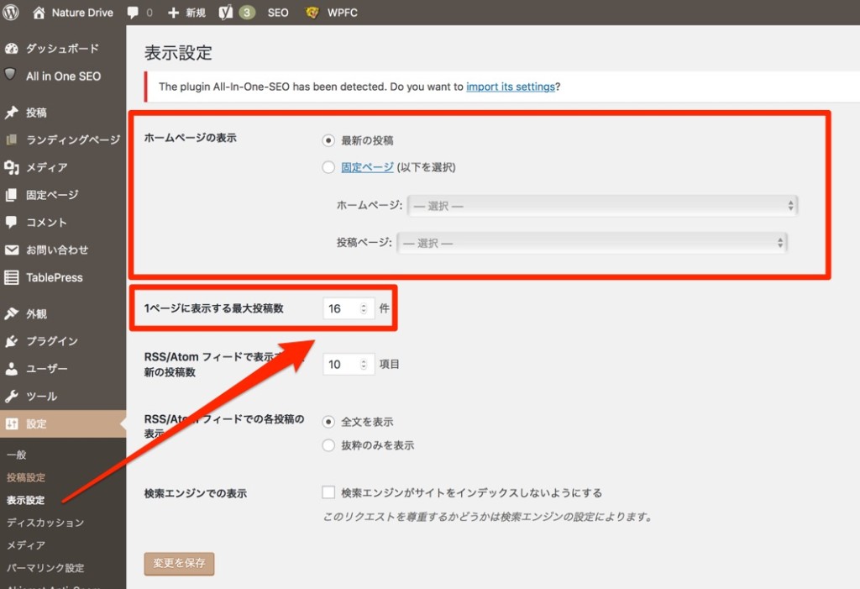Open the 投稿ページ selection dropdown
Viewport: 860px width, 589px height.
click(592, 243)
